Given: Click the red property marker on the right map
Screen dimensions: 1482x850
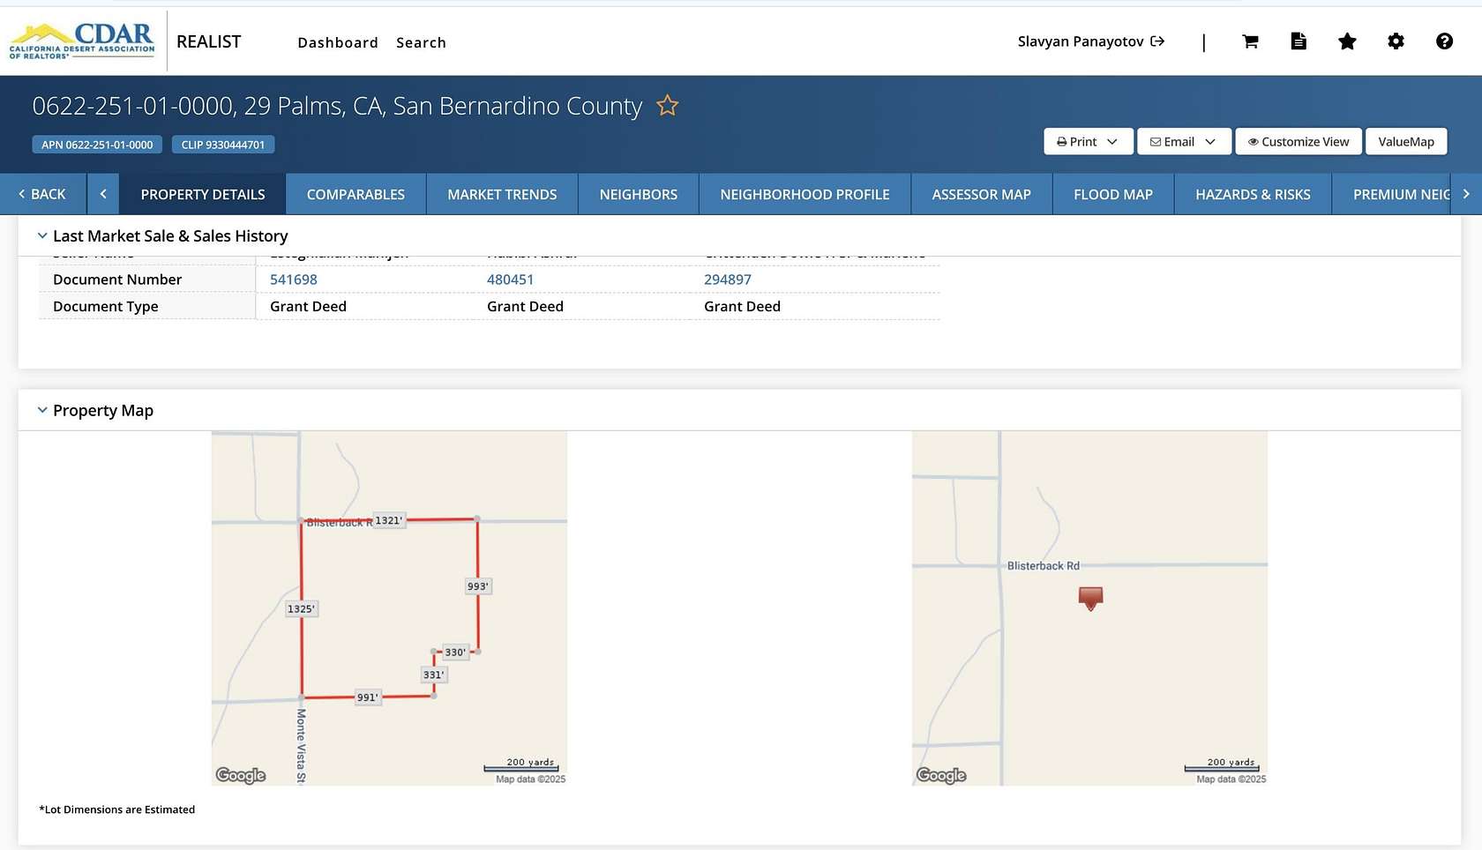Looking at the screenshot, I should [1090, 598].
